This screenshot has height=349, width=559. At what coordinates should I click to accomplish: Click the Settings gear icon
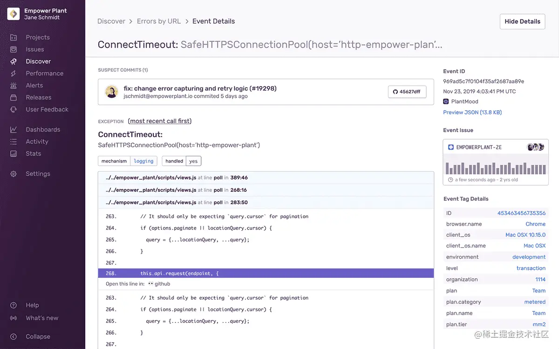pyautogui.click(x=14, y=174)
